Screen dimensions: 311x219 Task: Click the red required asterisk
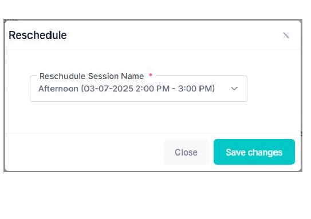tap(151, 75)
